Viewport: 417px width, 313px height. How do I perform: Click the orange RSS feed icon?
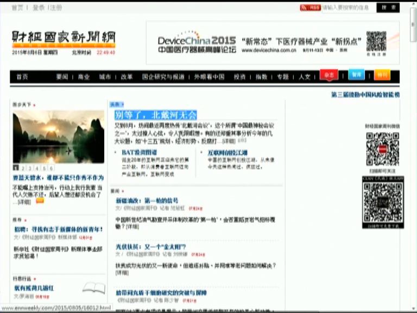pyautogui.click(x=310, y=8)
